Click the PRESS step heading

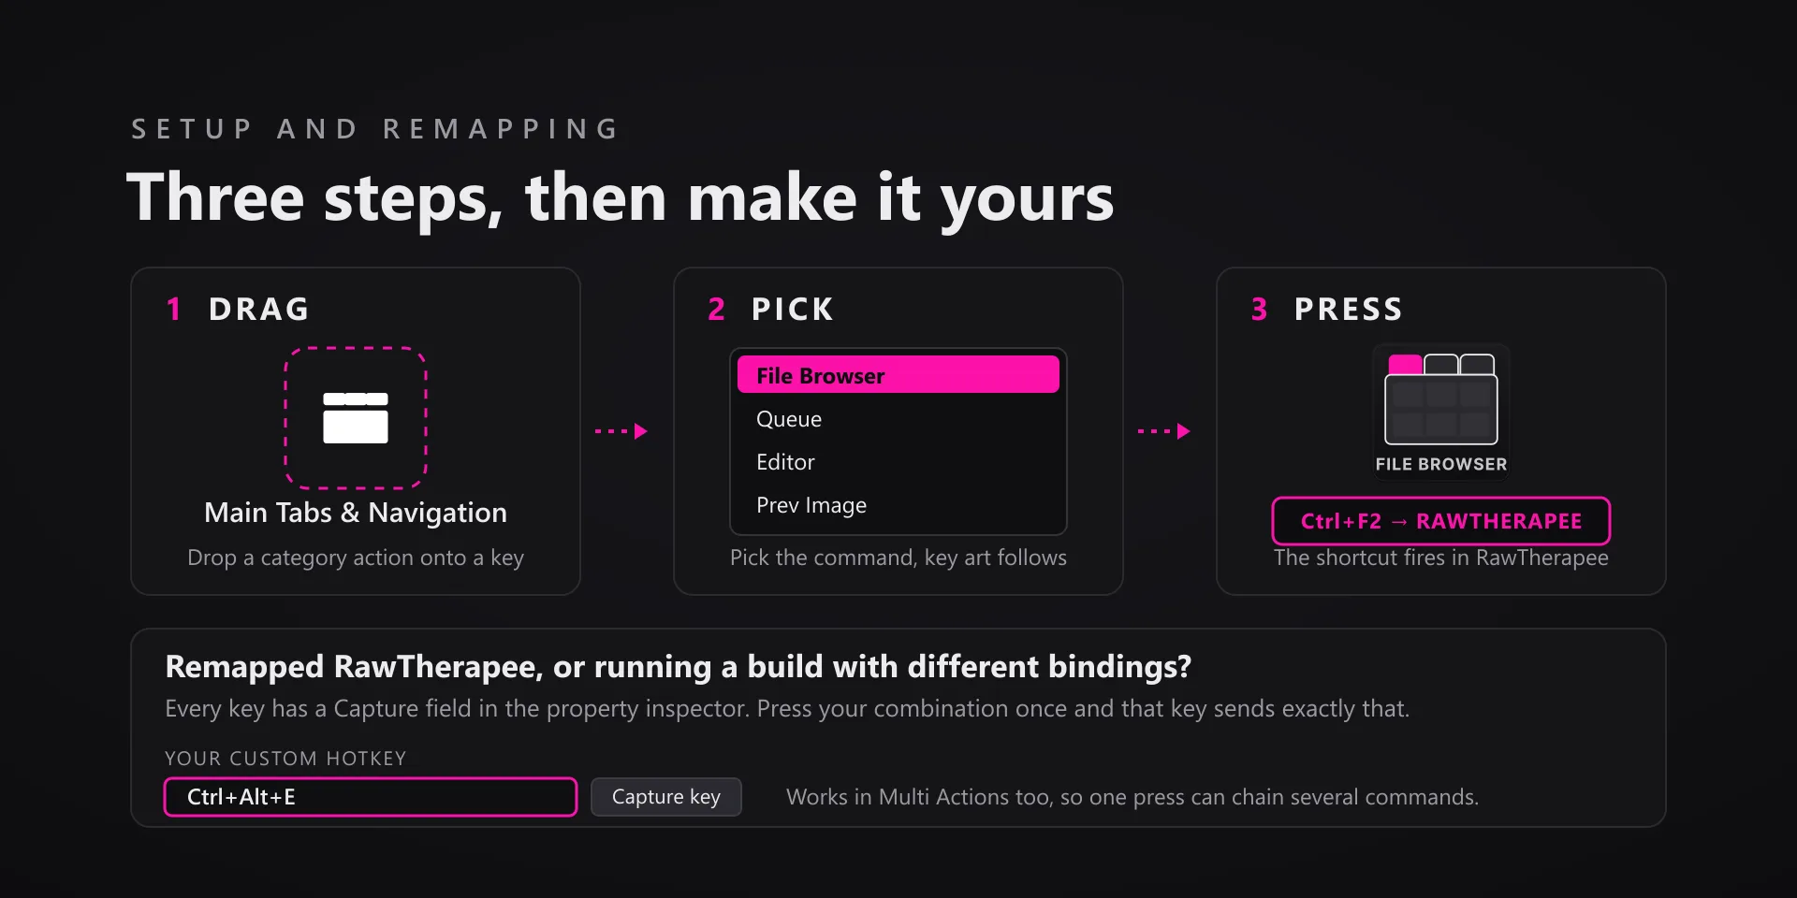point(1349,310)
